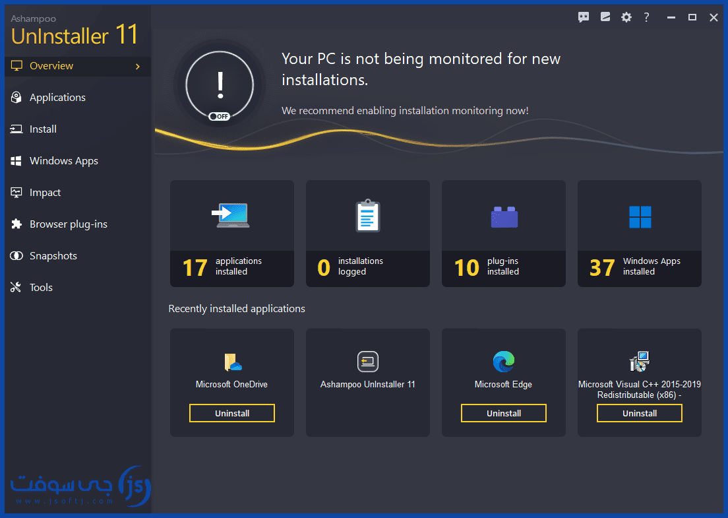Screen dimensions: 728x518
Task: Open the 17 applications installed tile
Action: (231, 233)
